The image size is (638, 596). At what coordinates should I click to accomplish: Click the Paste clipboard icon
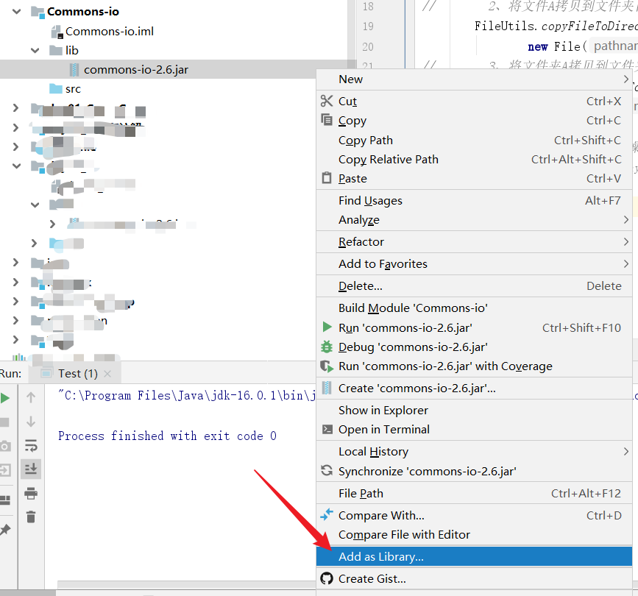coord(327,178)
